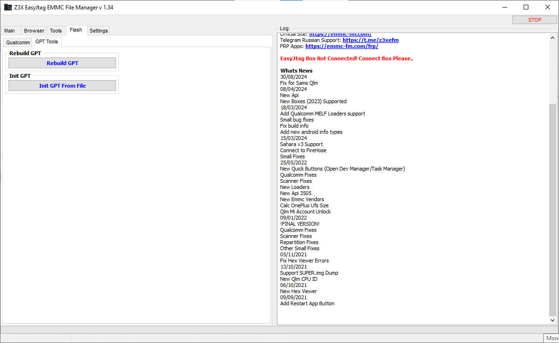Click the Z3X app icon in title bar
The height and width of the screenshot is (343, 559).
[x=8, y=7]
